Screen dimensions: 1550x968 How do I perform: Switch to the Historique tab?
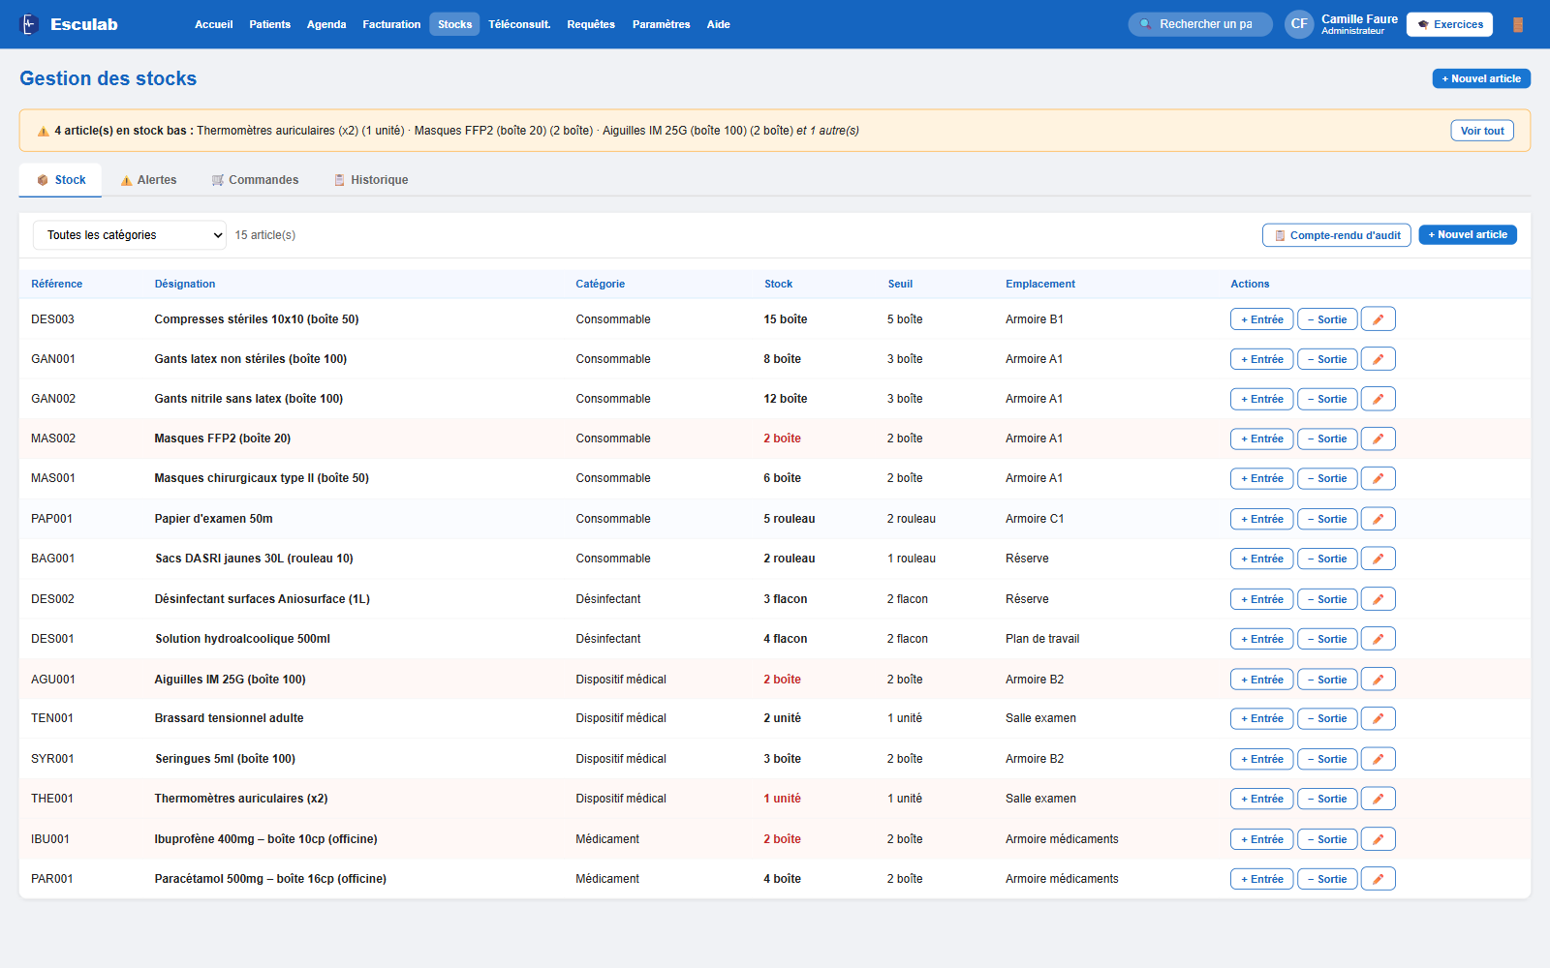pos(371,180)
